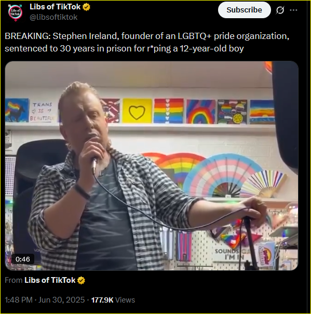The width and height of the screenshot is (311, 314).
Task: Open the 'From Libs of TikTok' source link
Action: (45, 280)
